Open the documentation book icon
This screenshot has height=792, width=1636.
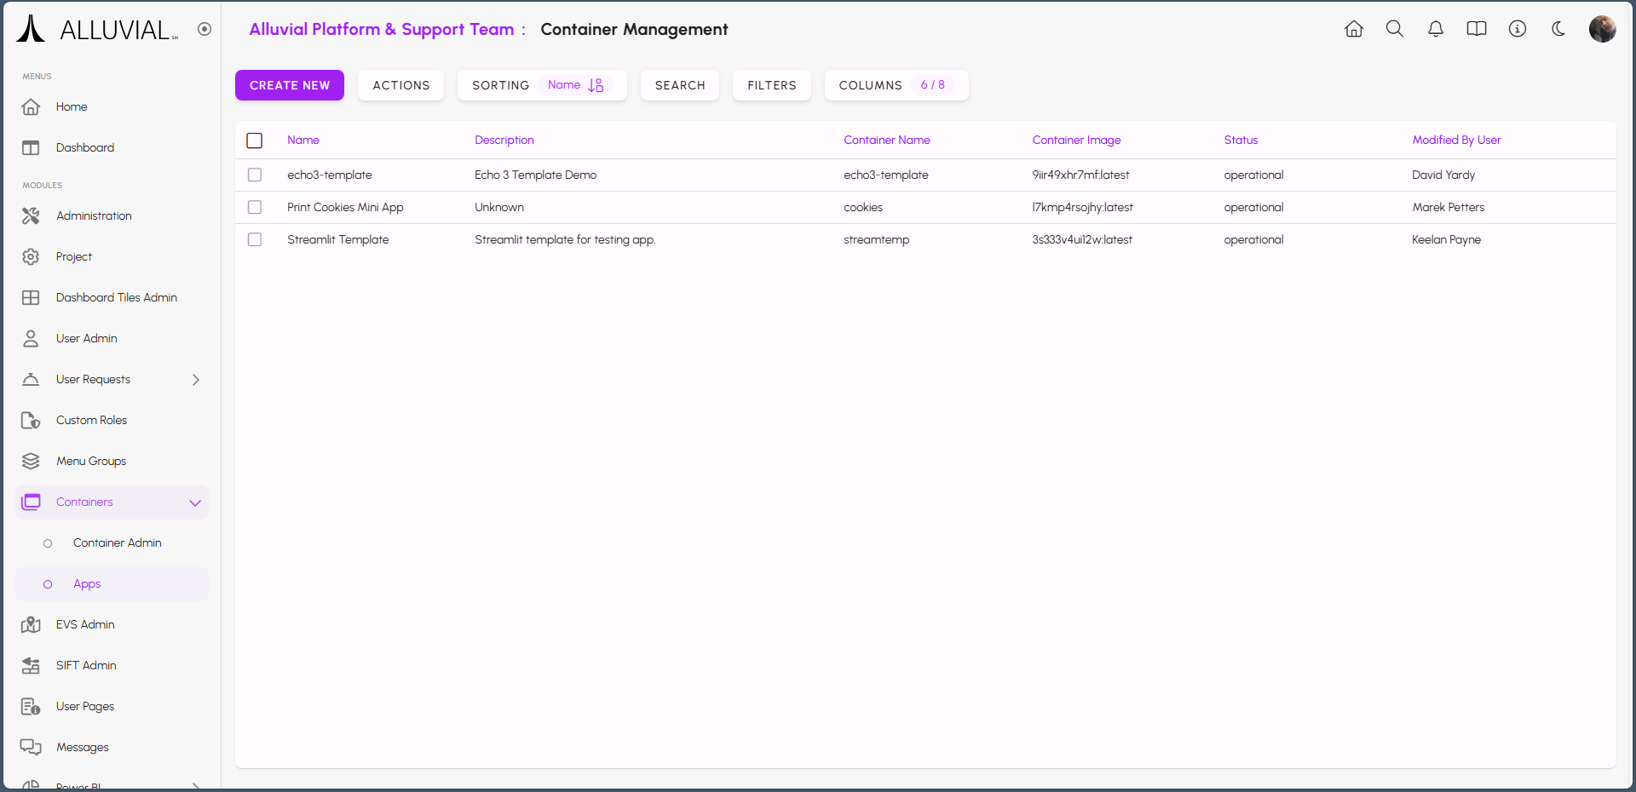pyautogui.click(x=1476, y=29)
